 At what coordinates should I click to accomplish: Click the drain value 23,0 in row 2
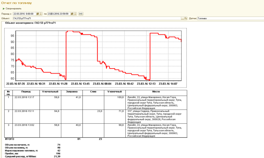(100, 111)
